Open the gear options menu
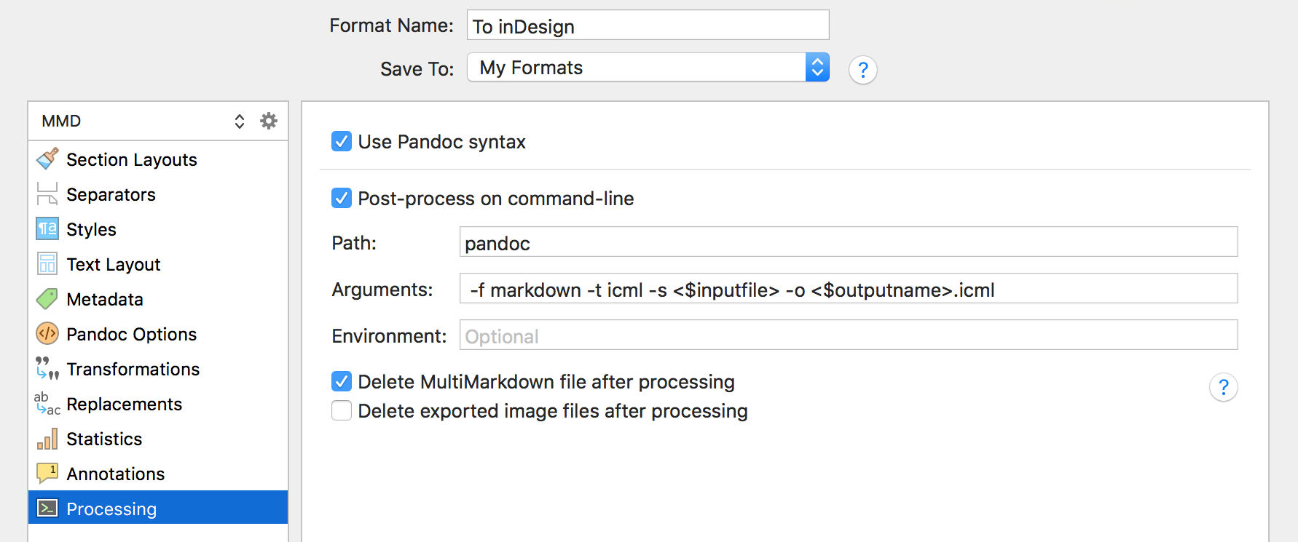This screenshot has height=542, width=1298. pyautogui.click(x=269, y=121)
